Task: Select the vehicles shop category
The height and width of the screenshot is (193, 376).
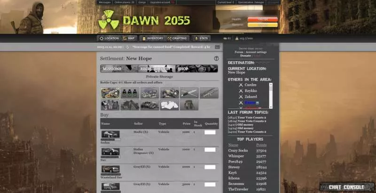Action: (149, 105)
